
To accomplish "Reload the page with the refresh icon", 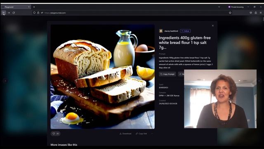I will (14, 13).
